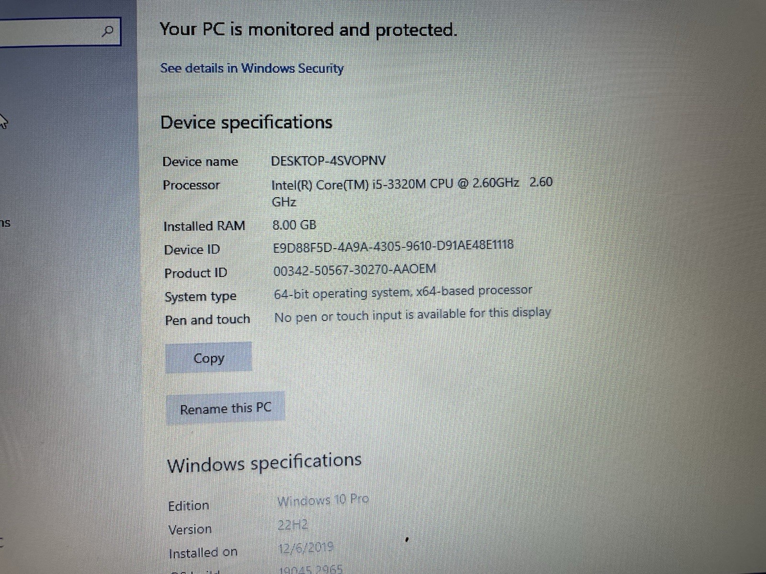The width and height of the screenshot is (766, 574).
Task: Select the No pen or touch input text
Action: pyautogui.click(x=413, y=315)
